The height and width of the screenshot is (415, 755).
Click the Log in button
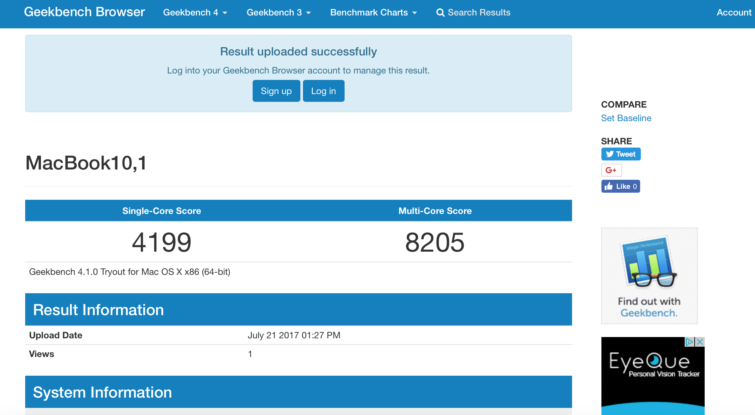click(x=324, y=91)
